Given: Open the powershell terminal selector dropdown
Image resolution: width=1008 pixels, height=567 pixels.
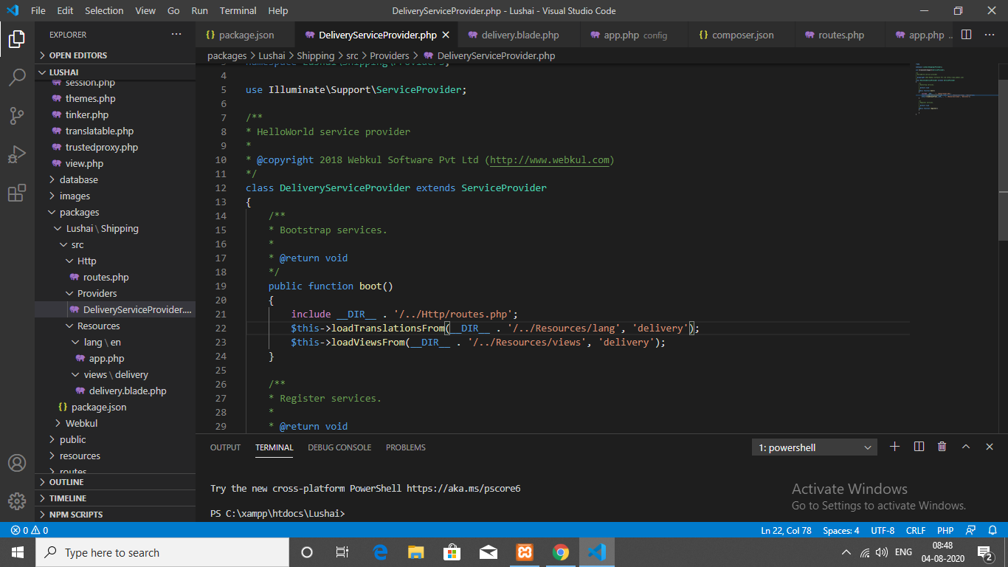Looking at the screenshot, I should (x=815, y=447).
